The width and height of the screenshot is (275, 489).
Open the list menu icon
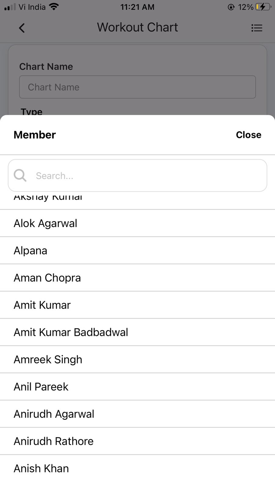257,28
